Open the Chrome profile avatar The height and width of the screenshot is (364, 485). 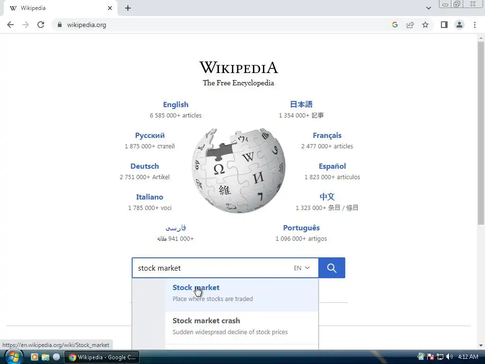459,25
